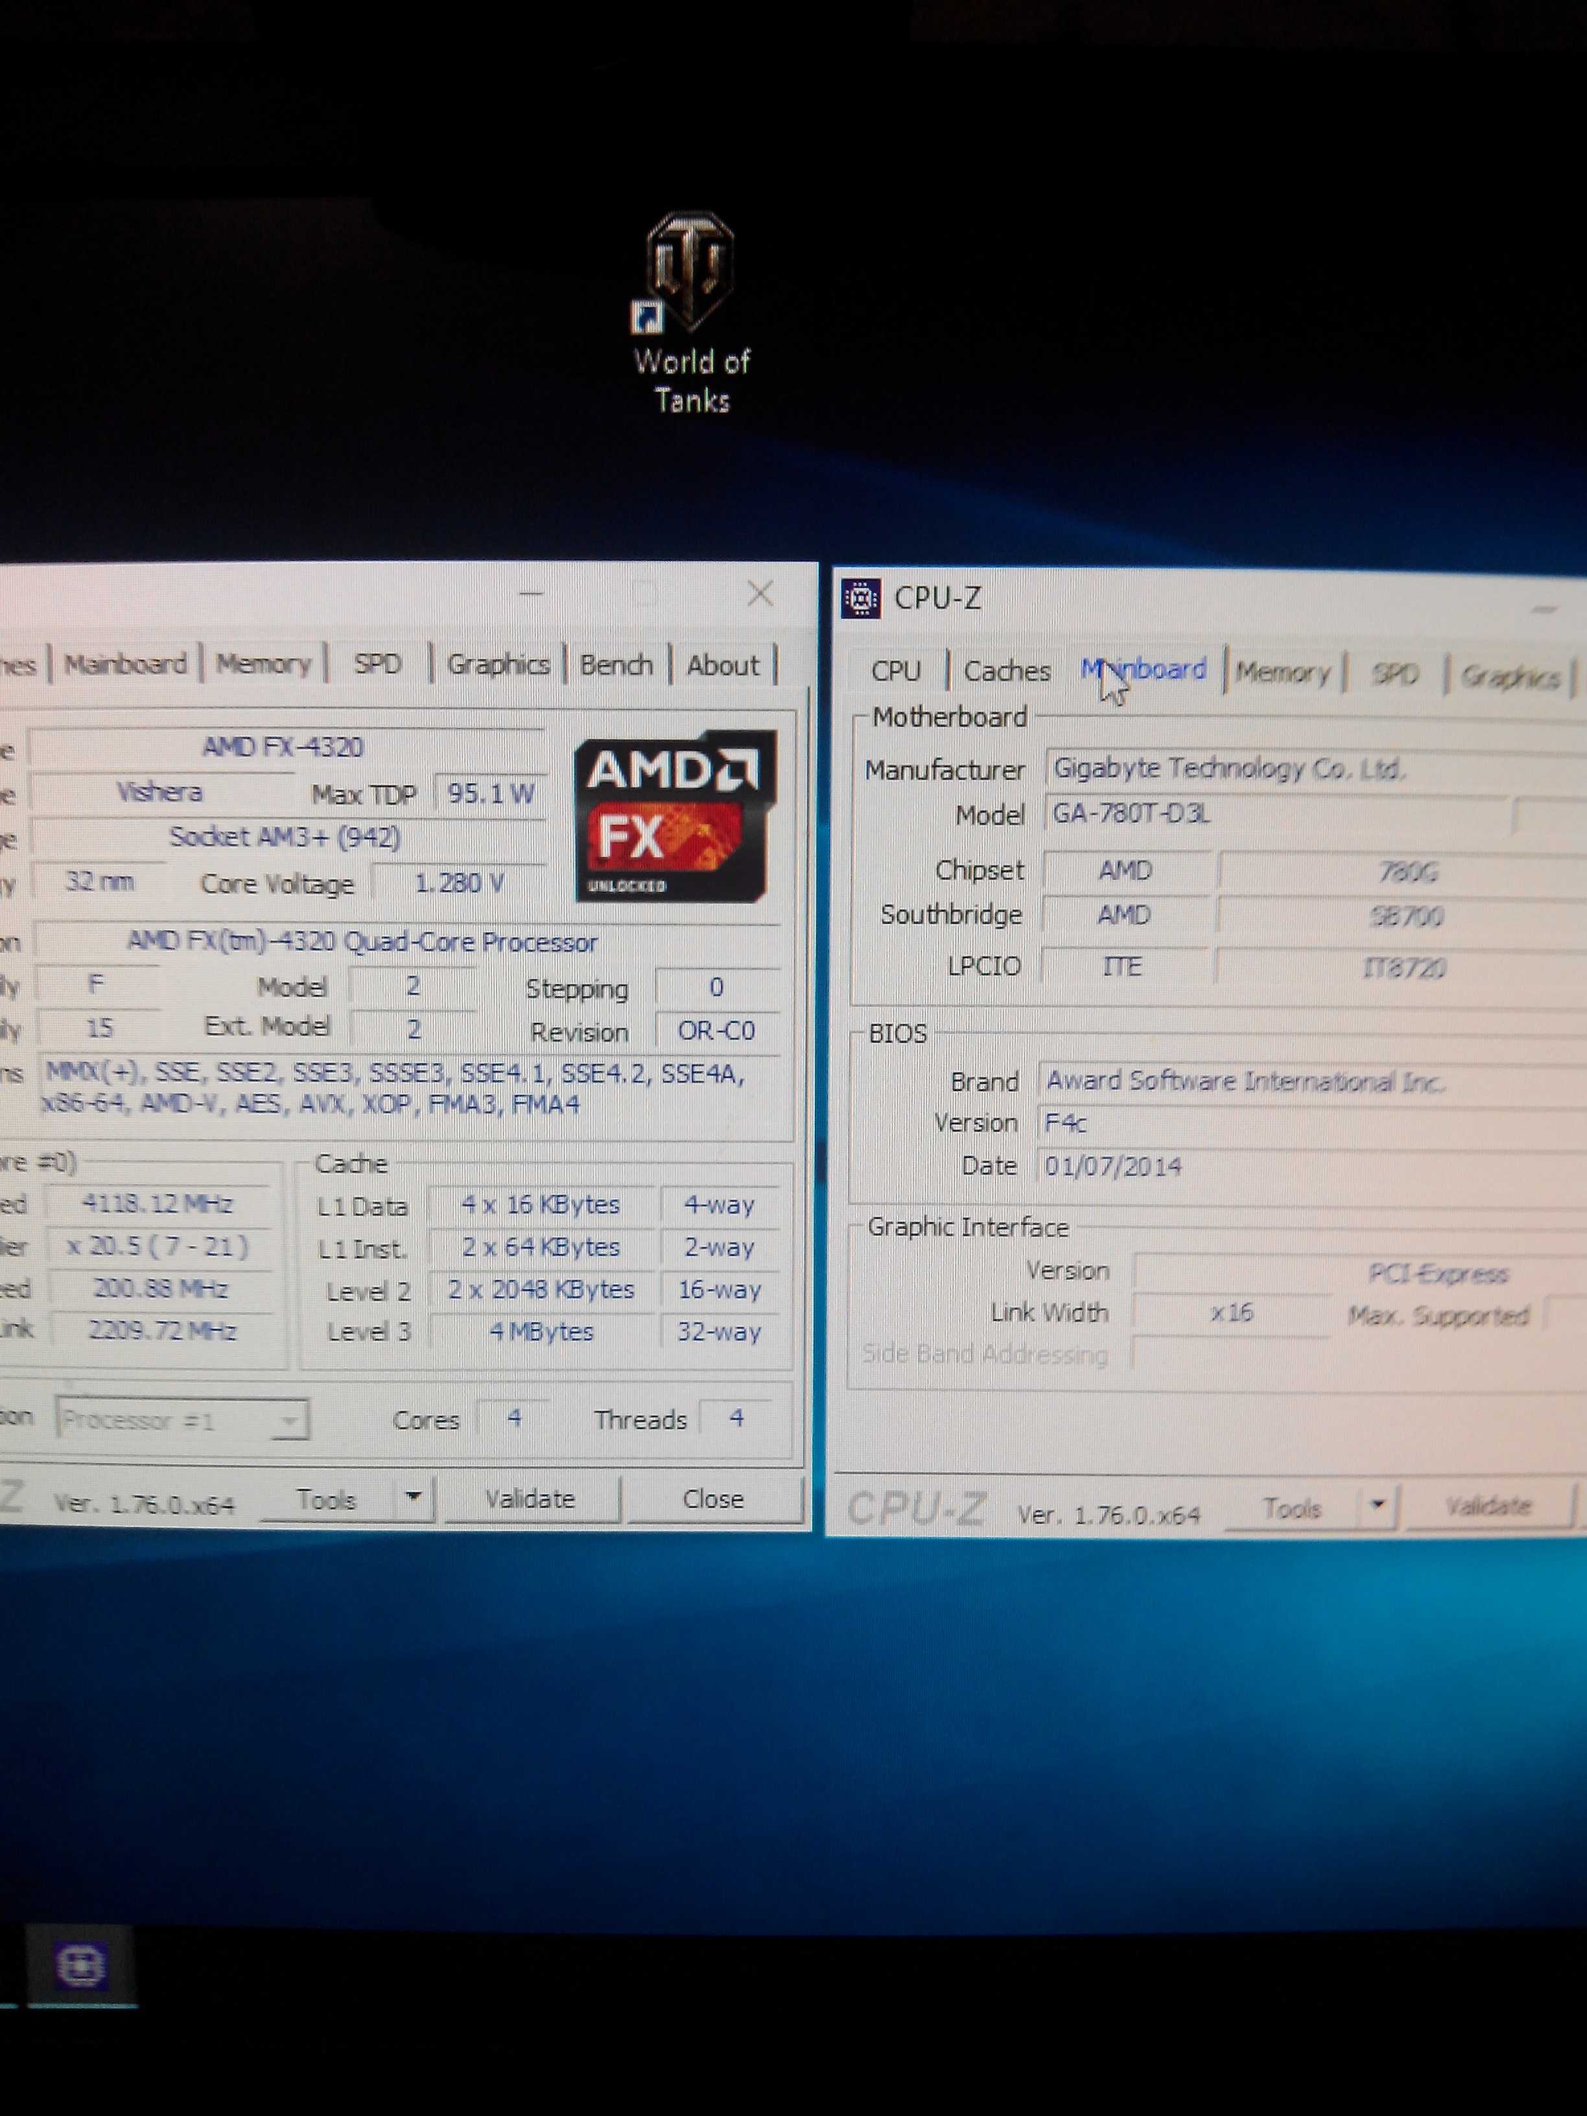Screen dimensions: 1587x2116
Task: Click the 200.88 MHz bus speed value
Action: point(159,1289)
